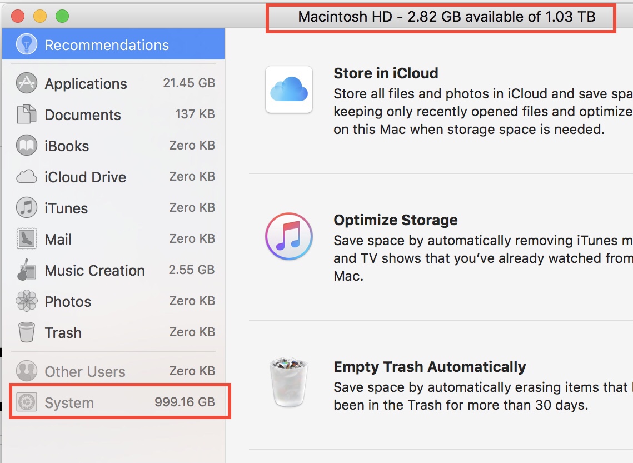The image size is (633, 463).
Task: Click the red close window button
Action: point(18,16)
